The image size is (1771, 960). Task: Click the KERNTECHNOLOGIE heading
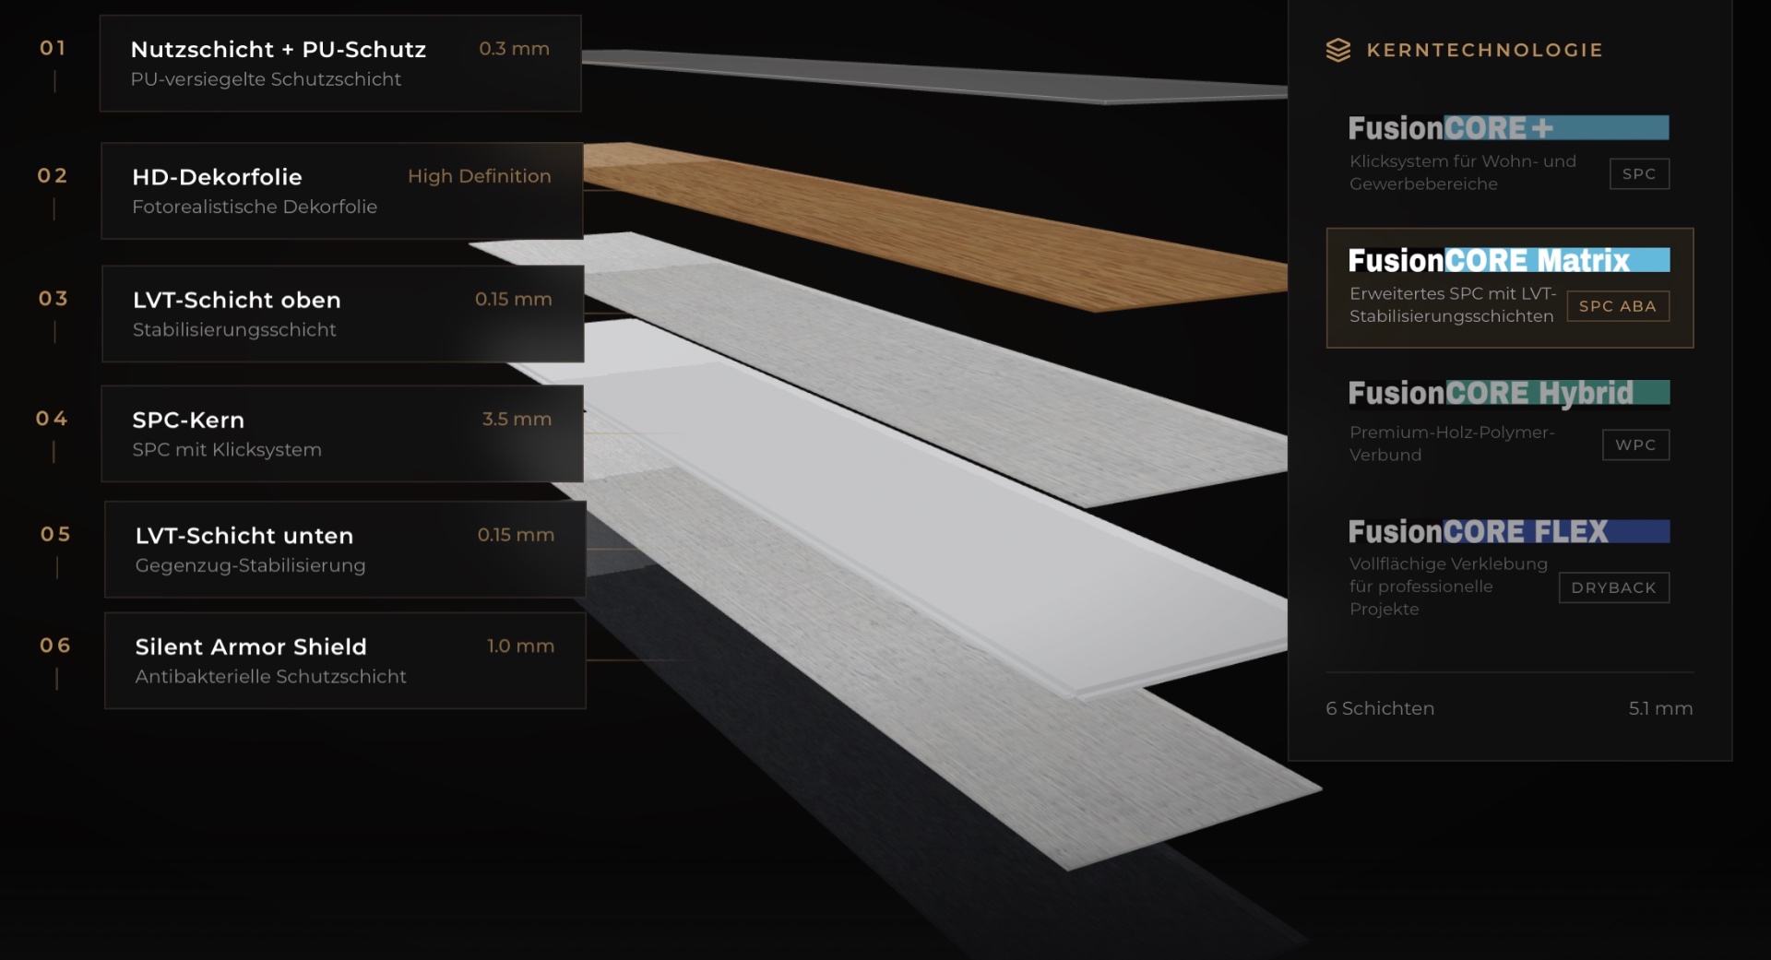point(1485,50)
